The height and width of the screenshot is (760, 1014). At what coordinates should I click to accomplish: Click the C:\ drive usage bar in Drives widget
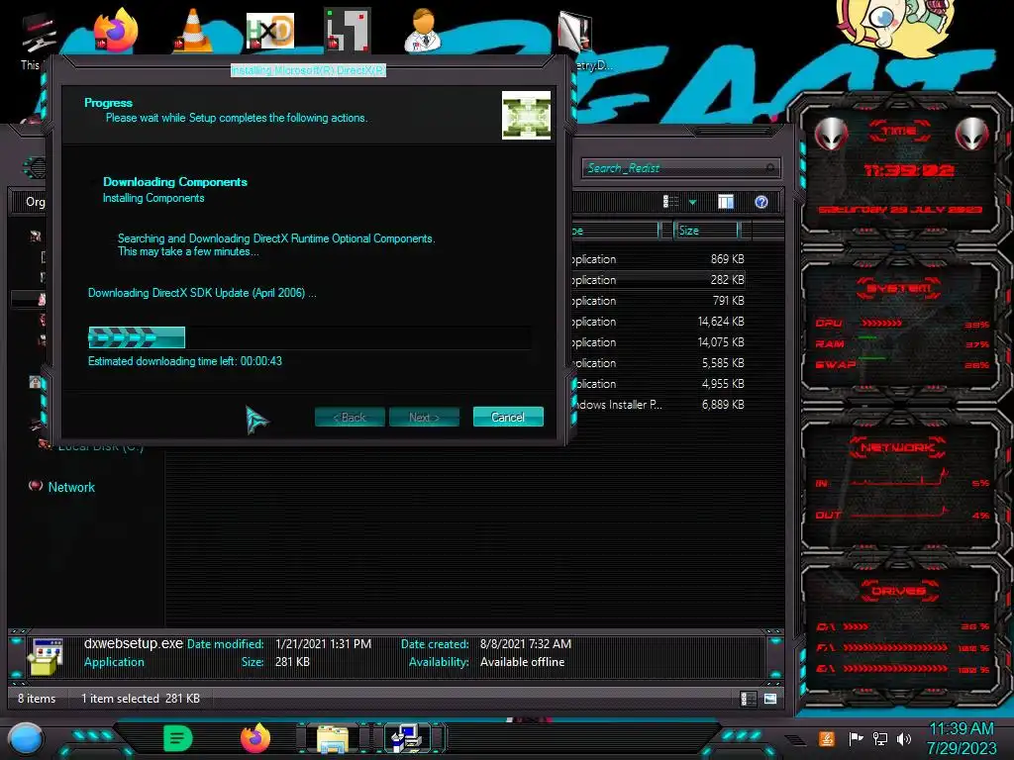coord(857,626)
